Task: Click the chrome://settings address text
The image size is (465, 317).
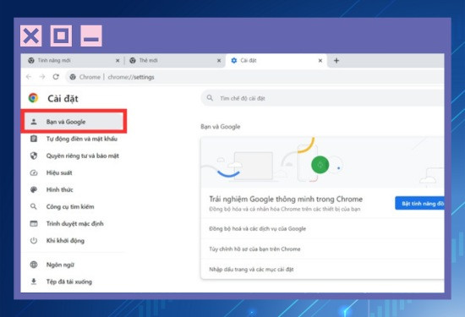Action: tap(131, 77)
